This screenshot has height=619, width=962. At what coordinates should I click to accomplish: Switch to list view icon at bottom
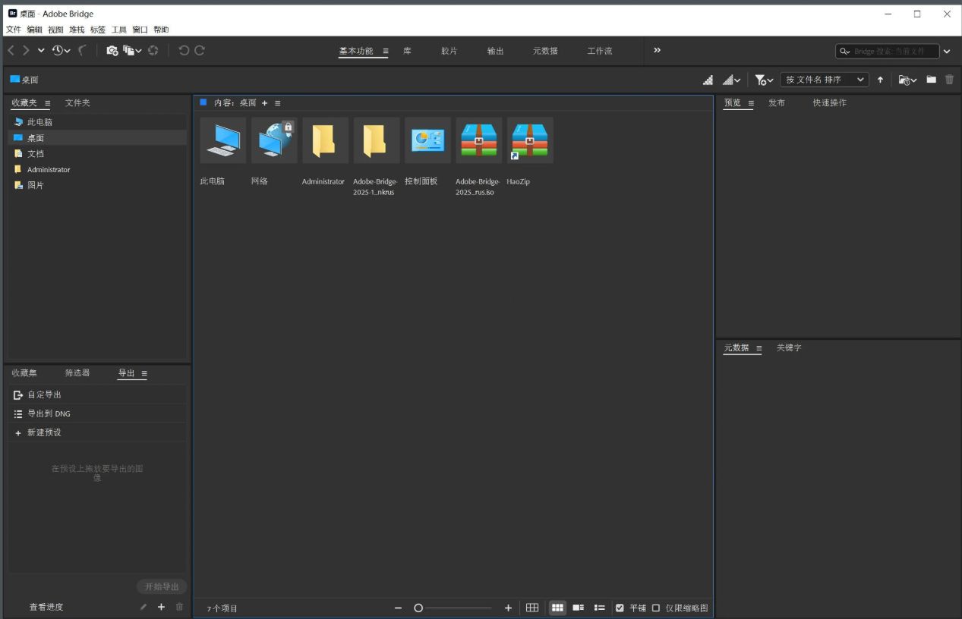599,607
